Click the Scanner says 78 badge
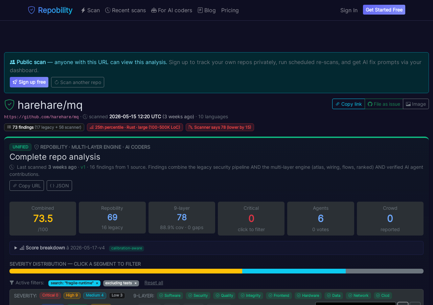The width and height of the screenshot is (433, 305). (x=220, y=127)
